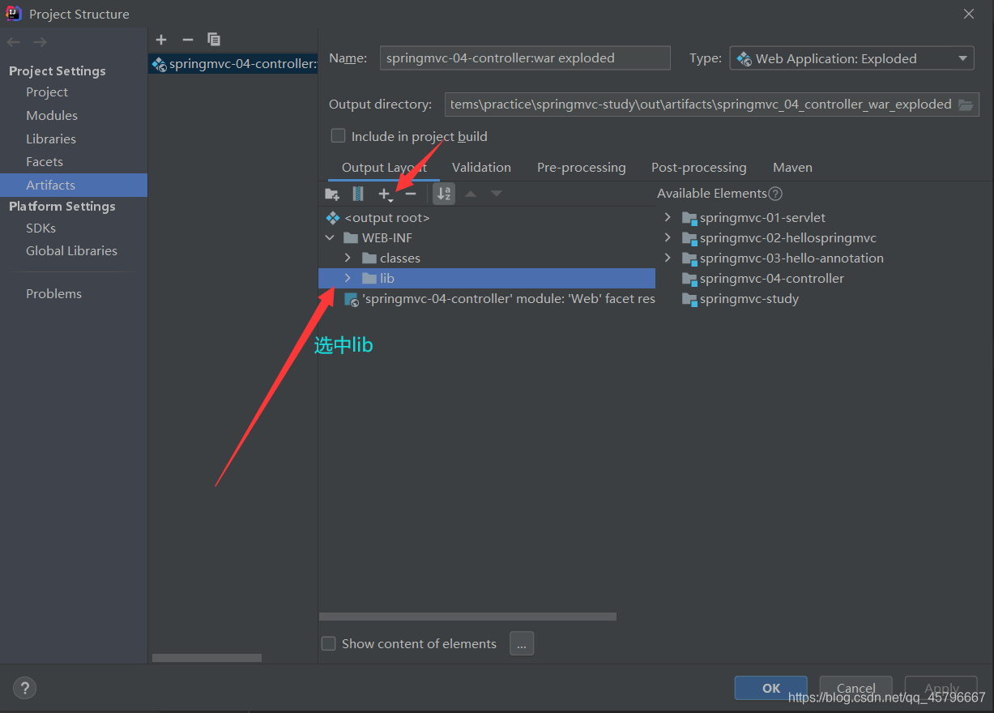994x713 pixels.
Task: Open the Add Copy Of plus menu
Action: (386, 194)
